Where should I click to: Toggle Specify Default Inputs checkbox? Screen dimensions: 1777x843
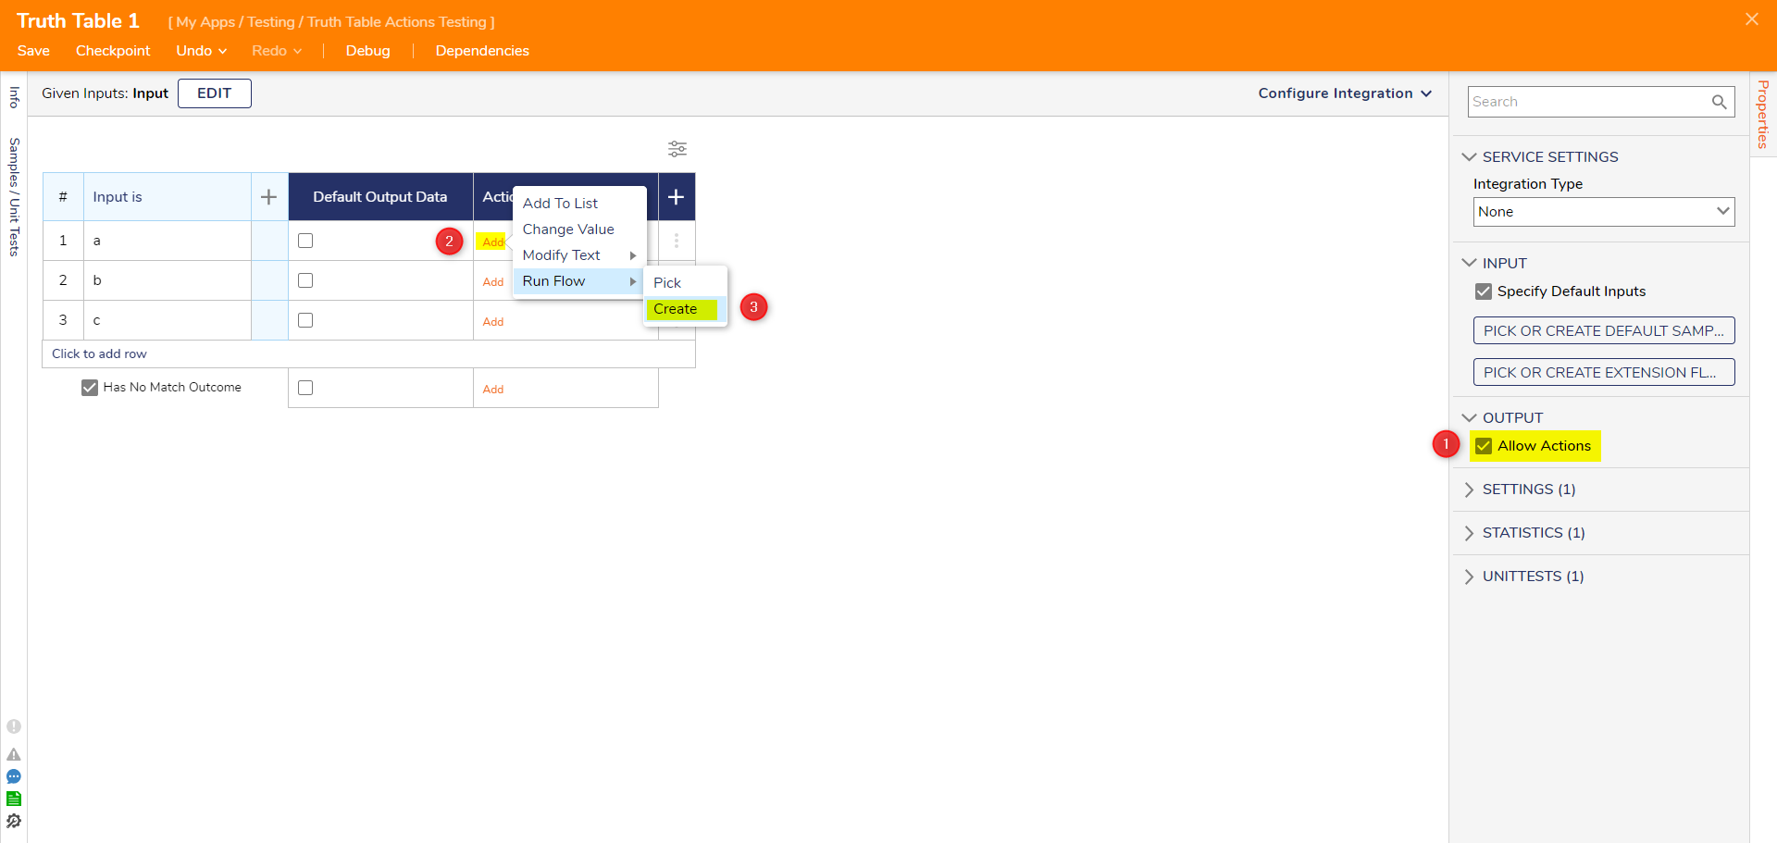click(x=1484, y=291)
